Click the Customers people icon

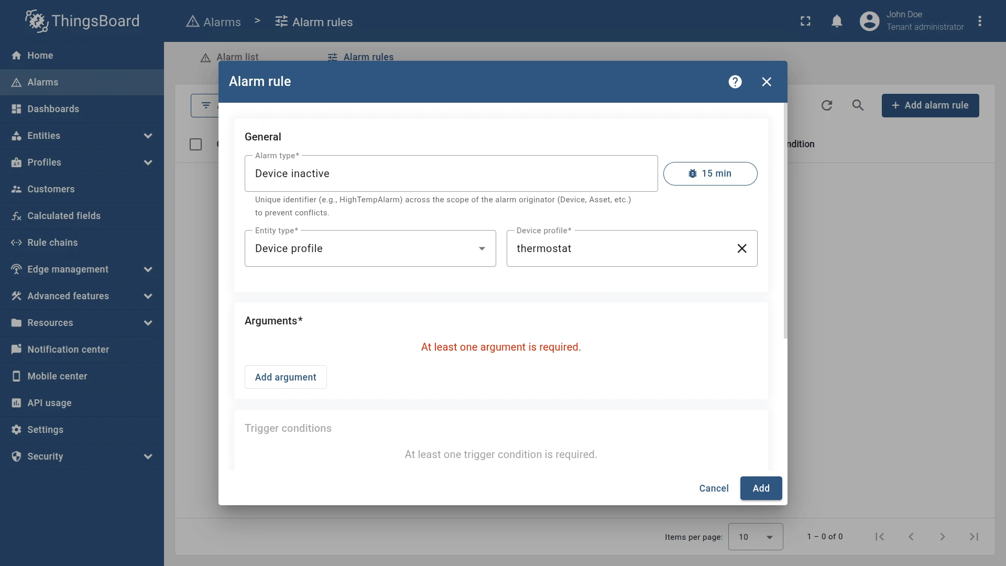[x=16, y=189]
